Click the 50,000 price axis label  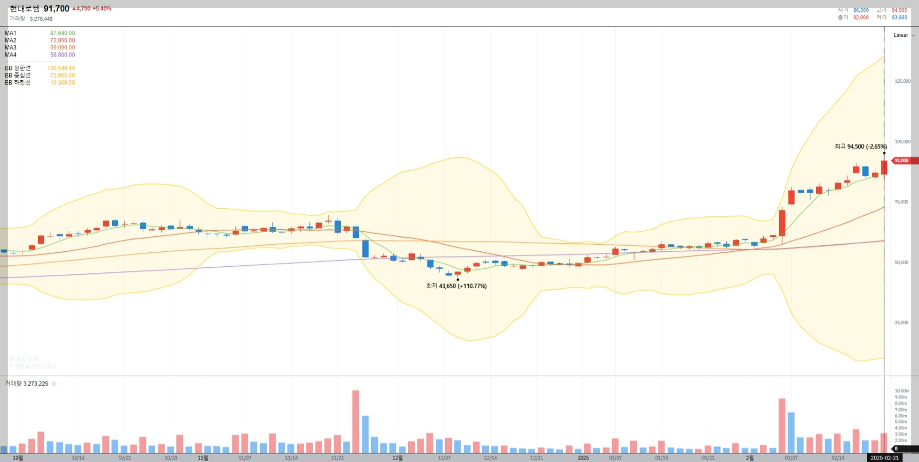[x=902, y=263]
